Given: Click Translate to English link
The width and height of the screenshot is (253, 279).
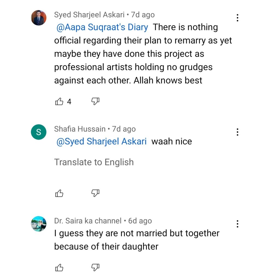Looking at the screenshot, I should pos(94,162).
